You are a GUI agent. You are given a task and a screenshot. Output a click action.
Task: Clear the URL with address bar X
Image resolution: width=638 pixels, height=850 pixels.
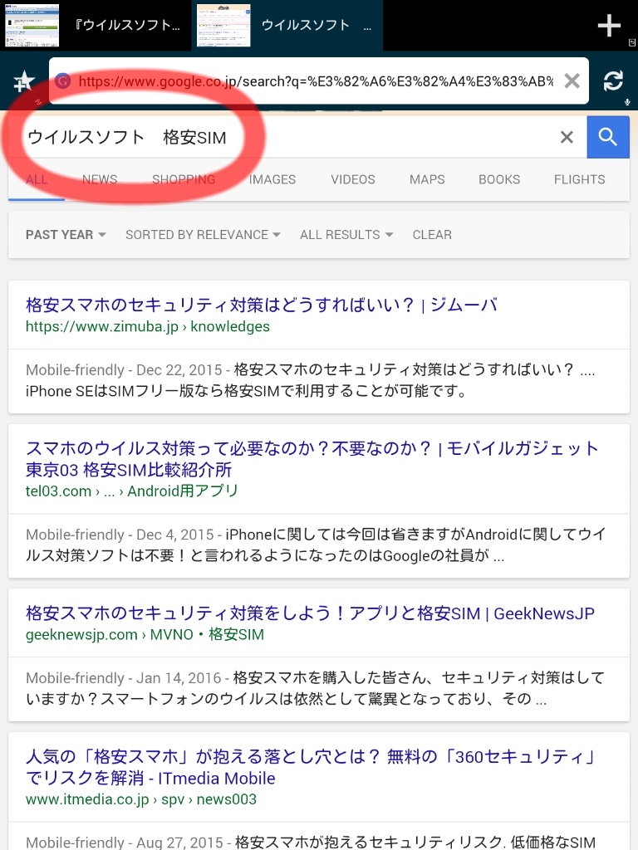coord(572,81)
